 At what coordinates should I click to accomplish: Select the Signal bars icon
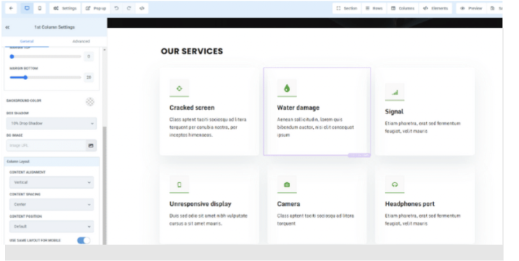click(x=395, y=93)
